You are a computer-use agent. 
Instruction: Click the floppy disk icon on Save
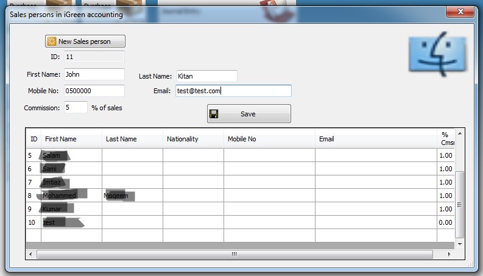[x=214, y=114]
